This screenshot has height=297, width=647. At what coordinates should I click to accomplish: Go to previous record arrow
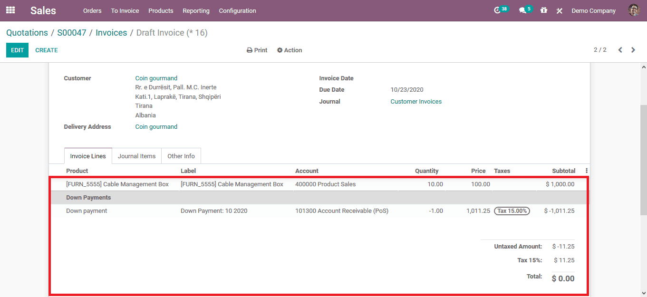620,50
